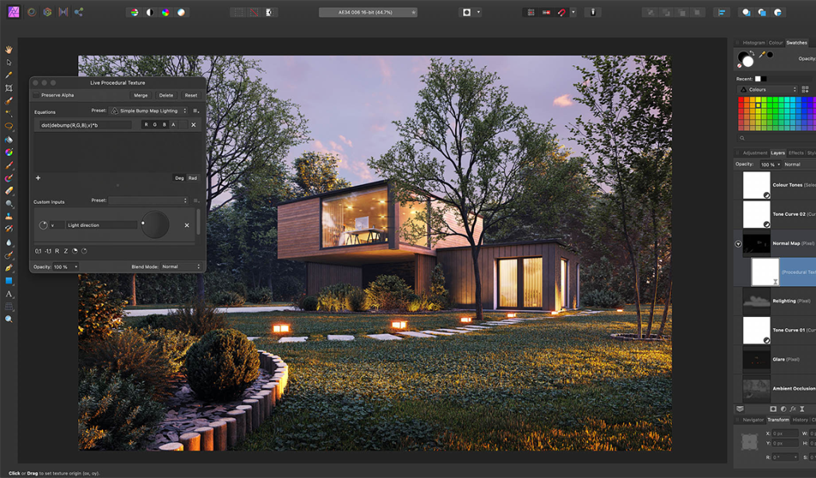Toggle the A channel for the equation
The height and width of the screenshot is (478, 816).
(173, 125)
